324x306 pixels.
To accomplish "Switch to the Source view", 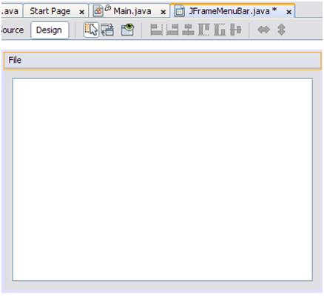I will coord(12,30).
